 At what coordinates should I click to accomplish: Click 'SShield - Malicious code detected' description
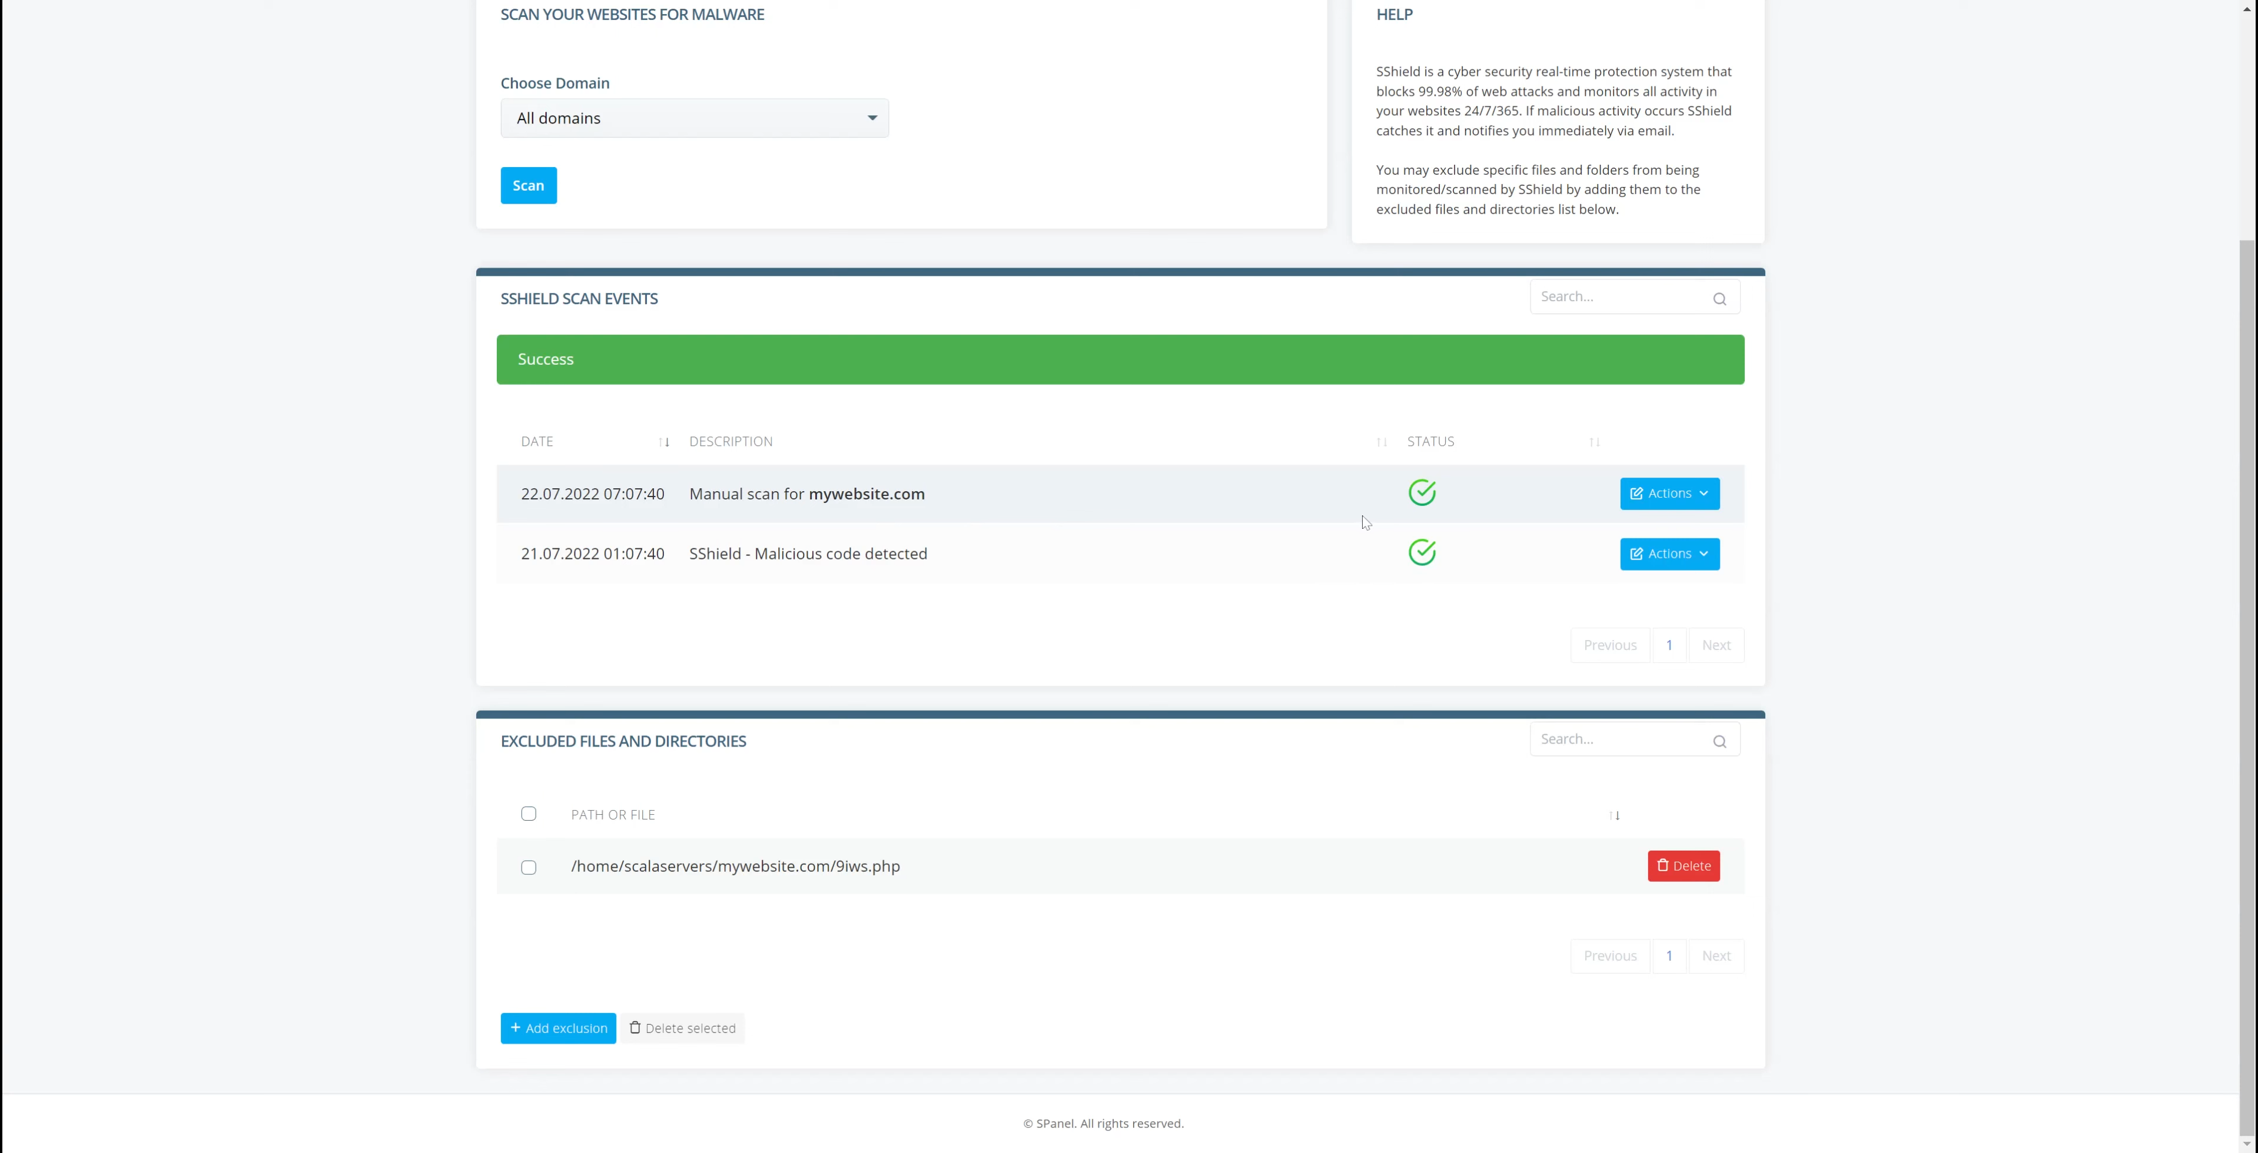pyautogui.click(x=807, y=555)
